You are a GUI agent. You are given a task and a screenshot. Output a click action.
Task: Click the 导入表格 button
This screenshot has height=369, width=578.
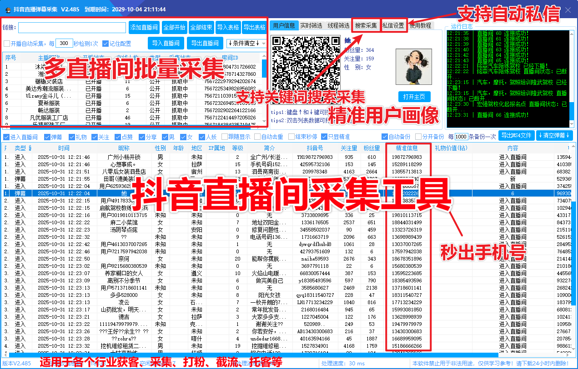(229, 27)
